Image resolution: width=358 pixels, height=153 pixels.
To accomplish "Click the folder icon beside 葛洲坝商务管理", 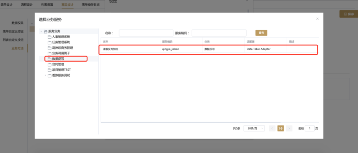I will click(49, 48).
